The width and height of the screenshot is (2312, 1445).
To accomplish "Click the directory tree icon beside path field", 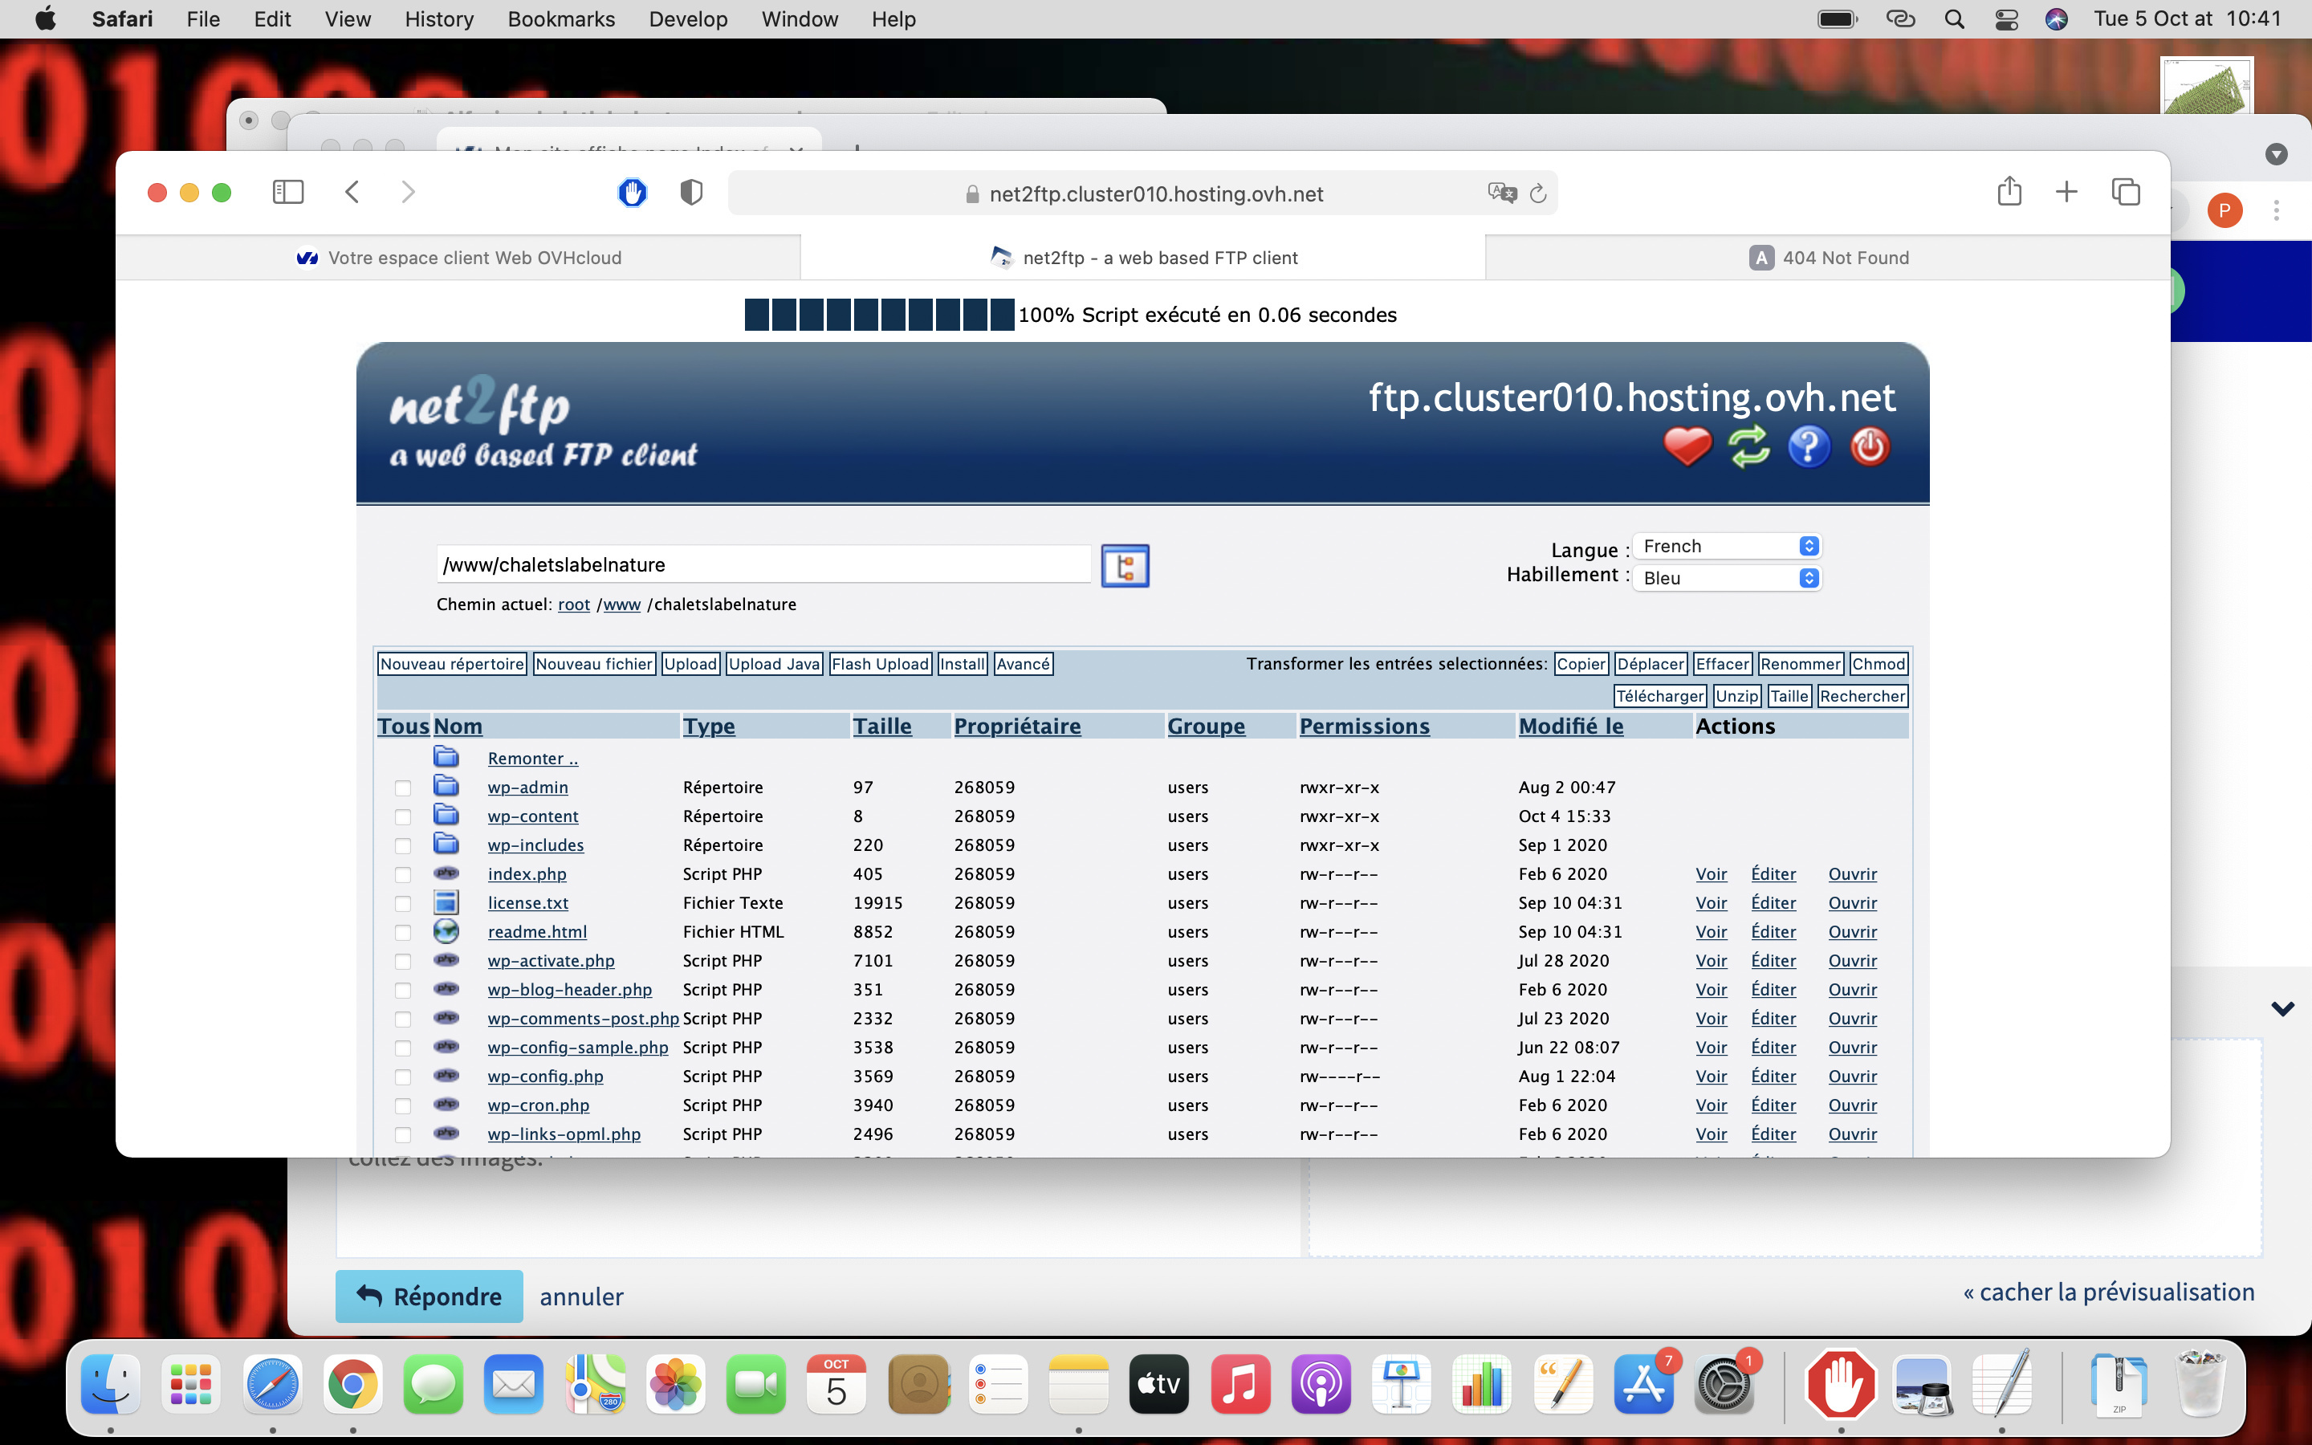I will point(1125,566).
